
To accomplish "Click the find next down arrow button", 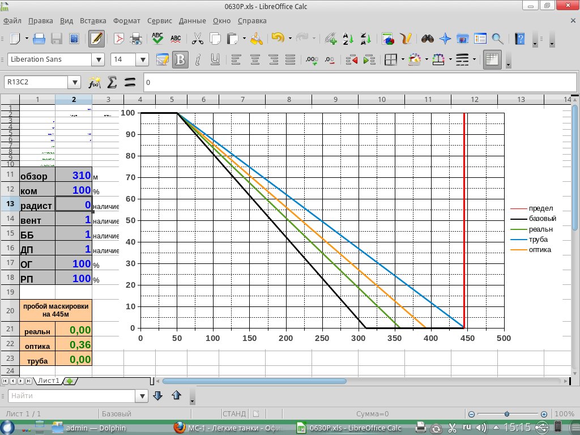I will 158,395.
